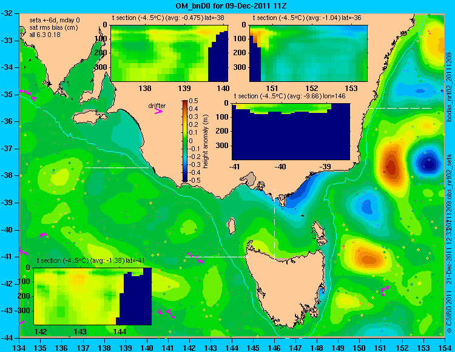455x352 pixels.
Task: Click the 139 tick in the lat=-38 inset
Action: pos(184,88)
